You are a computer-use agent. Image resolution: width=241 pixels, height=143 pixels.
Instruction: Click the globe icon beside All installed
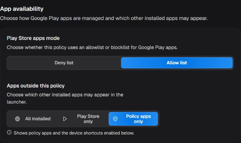click(x=17, y=119)
